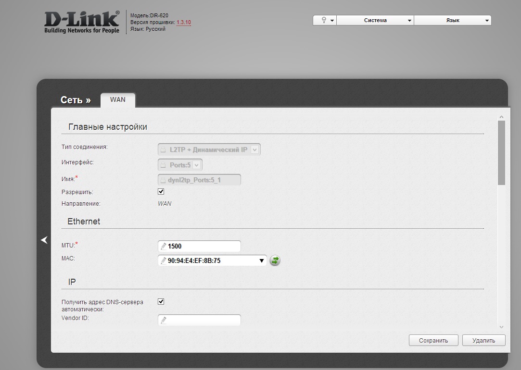The image size is (521, 370).
Task: Click the green MAC clone icon
Action: pyautogui.click(x=275, y=260)
